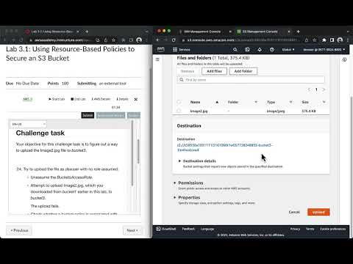The image size is (353, 264).
Task: Switch to the IAM Management Console tab
Action: point(202,32)
